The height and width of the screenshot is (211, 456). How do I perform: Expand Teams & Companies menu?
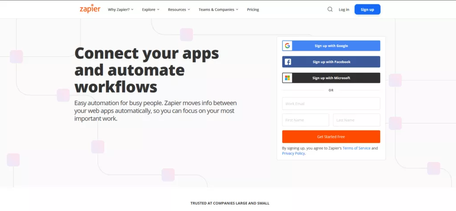pyautogui.click(x=218, y=10)
